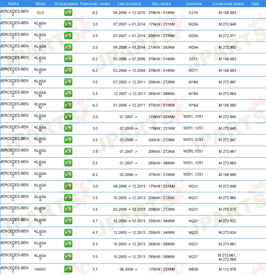Select the C219 body cell
266x275 pixels.
coord(193,13)
